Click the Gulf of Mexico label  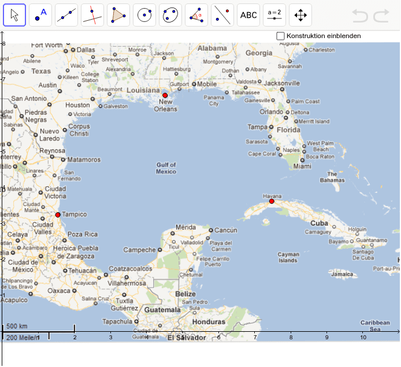tap(166, 168)
